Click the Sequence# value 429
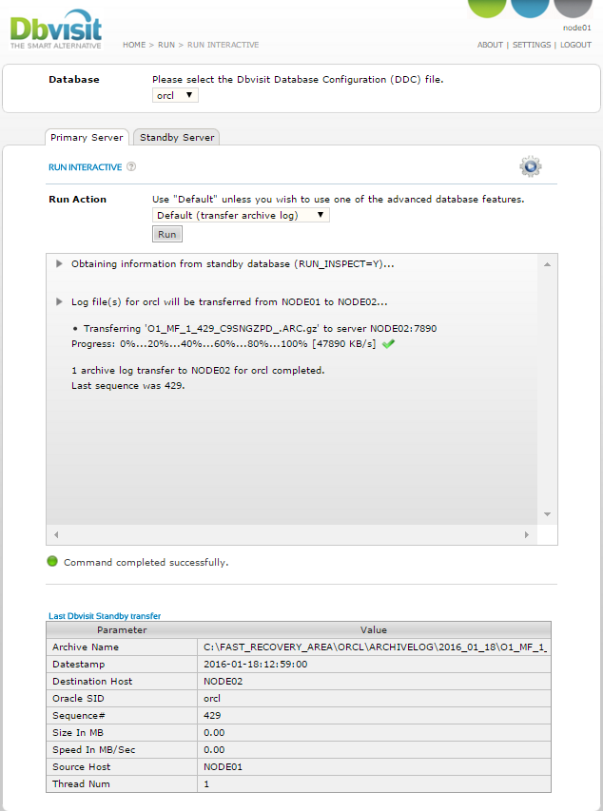 (212, 715)
